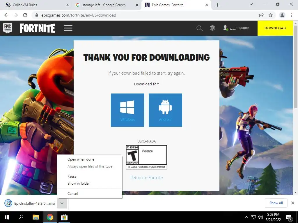
Task: Open Chrome three-dot menu
Action: tap(292, 15)
